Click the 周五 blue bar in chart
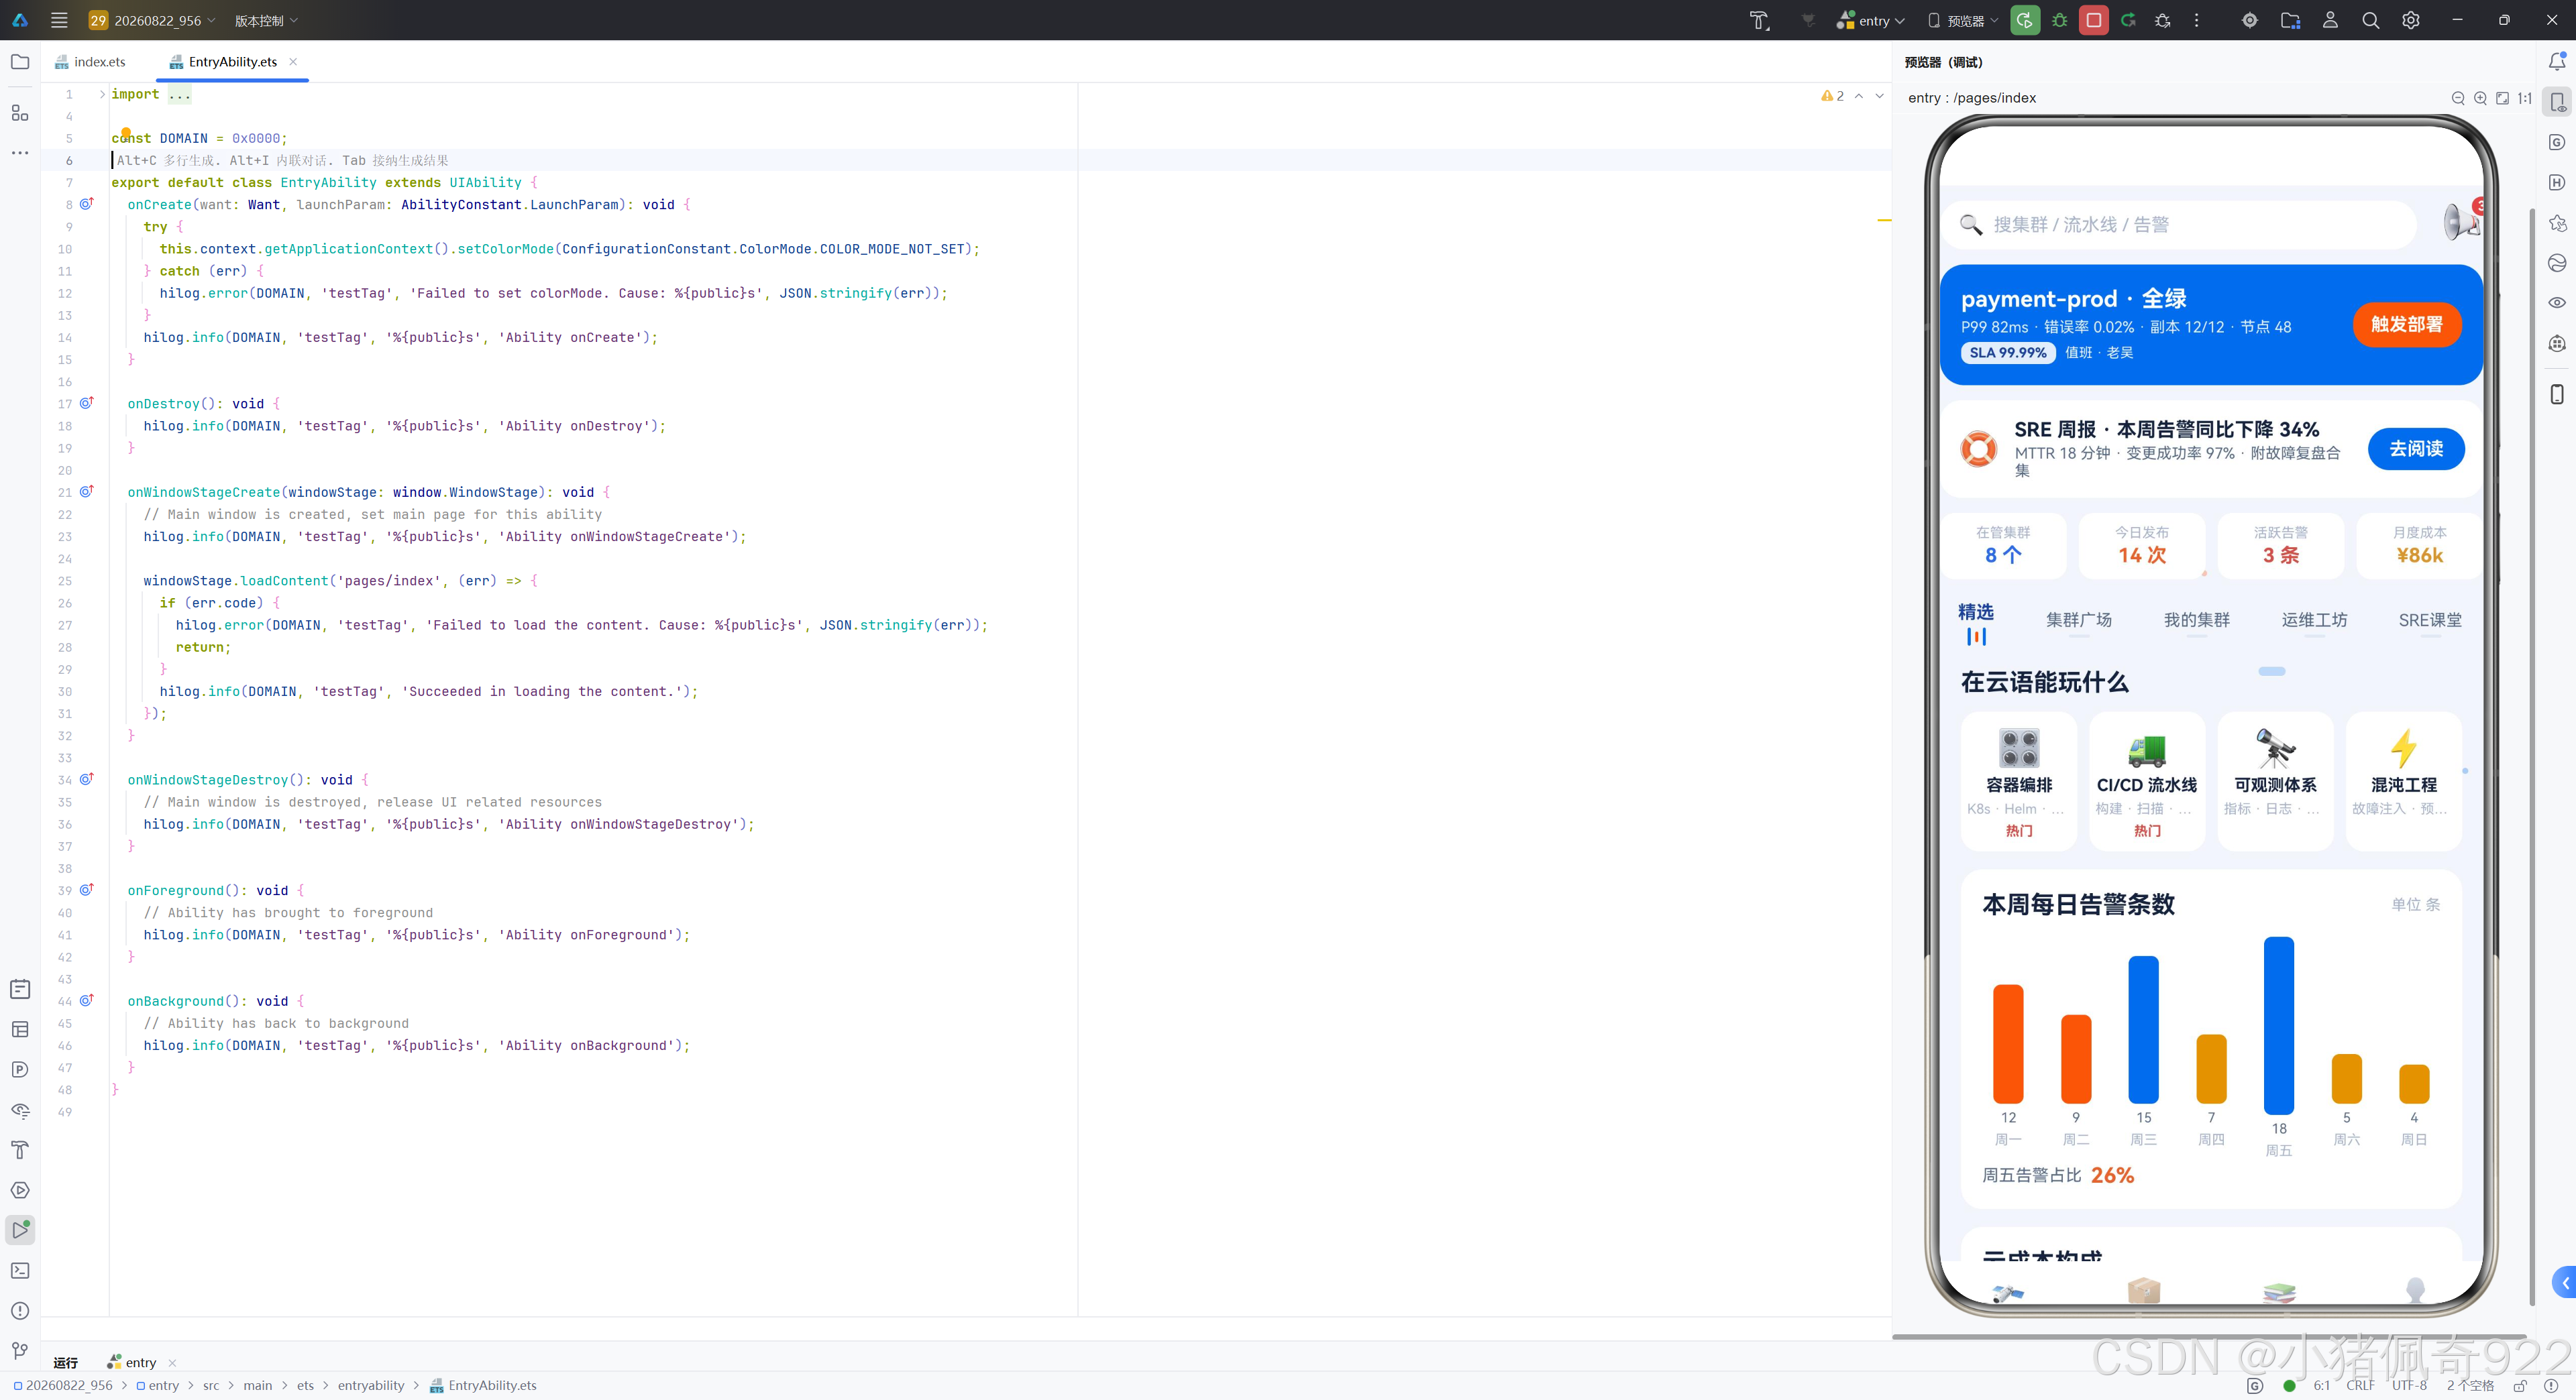Image resolution: width=2576 pixels, height=1400 pixels. coord(2279,1025)
